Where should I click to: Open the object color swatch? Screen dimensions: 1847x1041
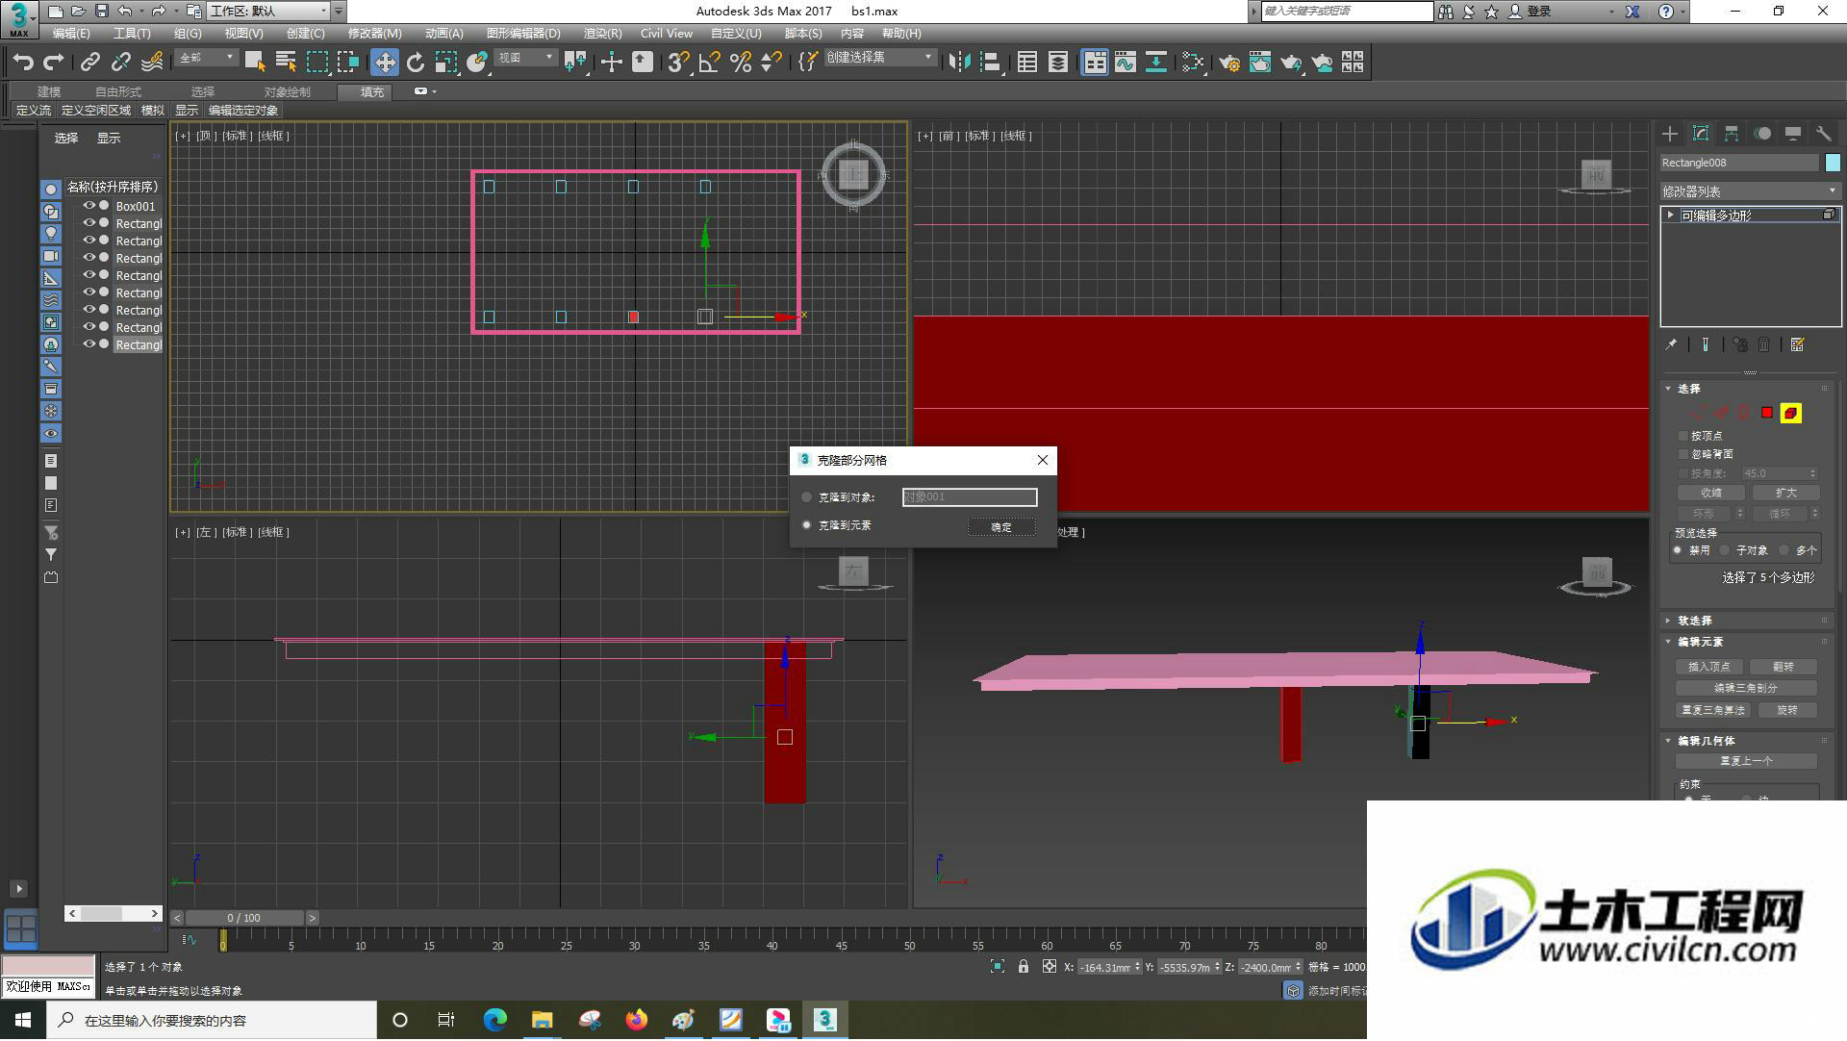click(1833, 163)
